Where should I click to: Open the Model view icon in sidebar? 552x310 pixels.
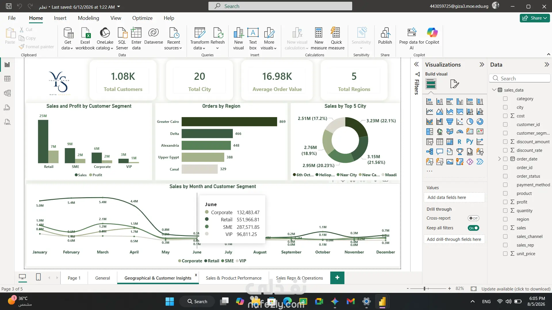[7, 93]
